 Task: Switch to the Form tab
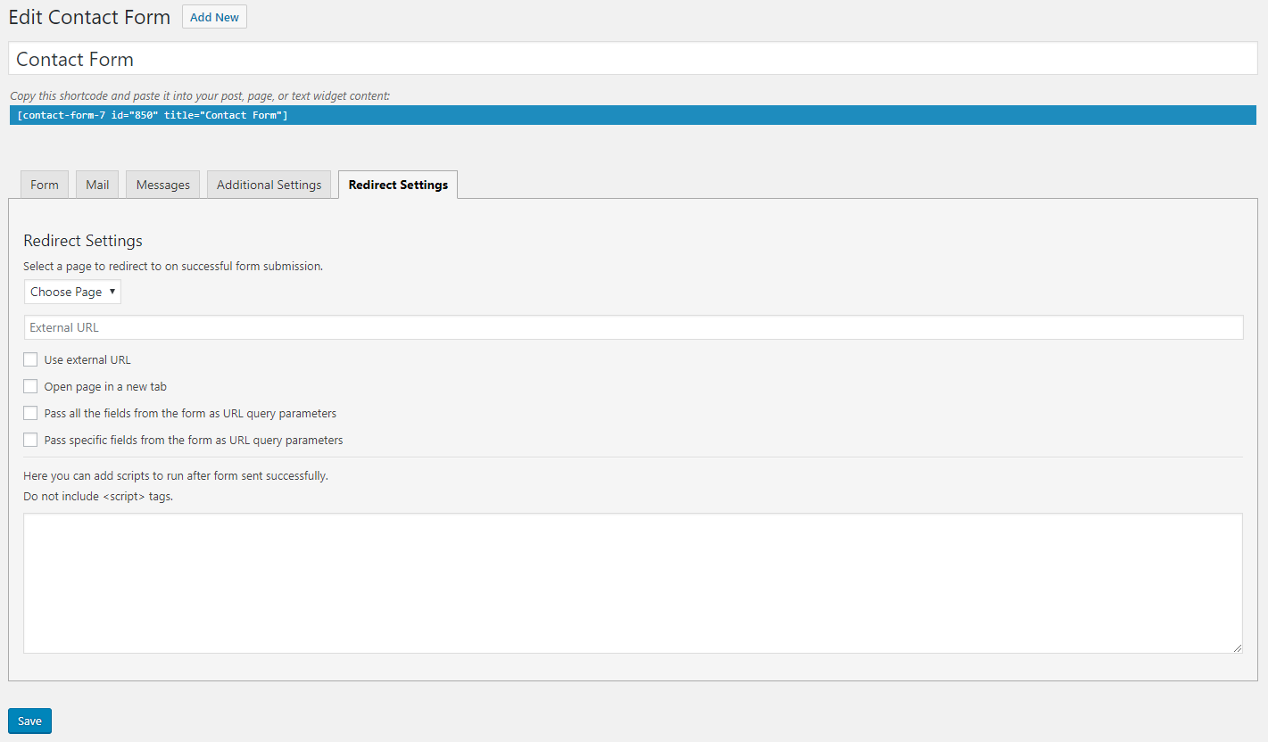(x=45, y=185)
